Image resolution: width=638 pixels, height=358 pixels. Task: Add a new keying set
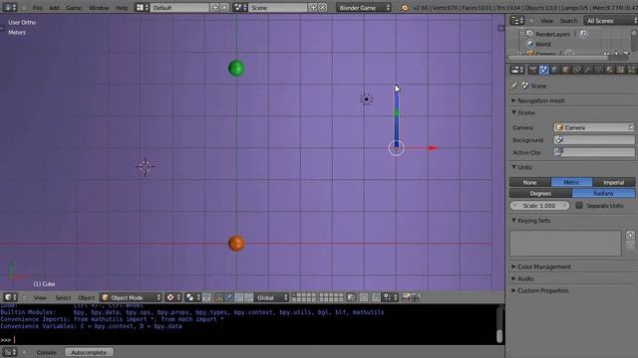pyautogui.click(x=630, y=236)
